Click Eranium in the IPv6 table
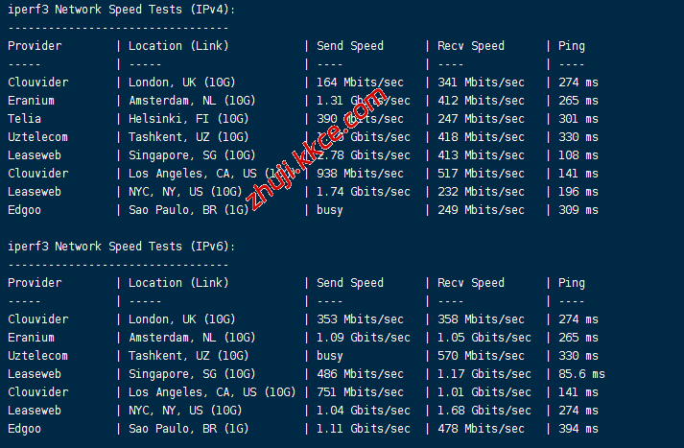The image size is (684, 448). 31,338
